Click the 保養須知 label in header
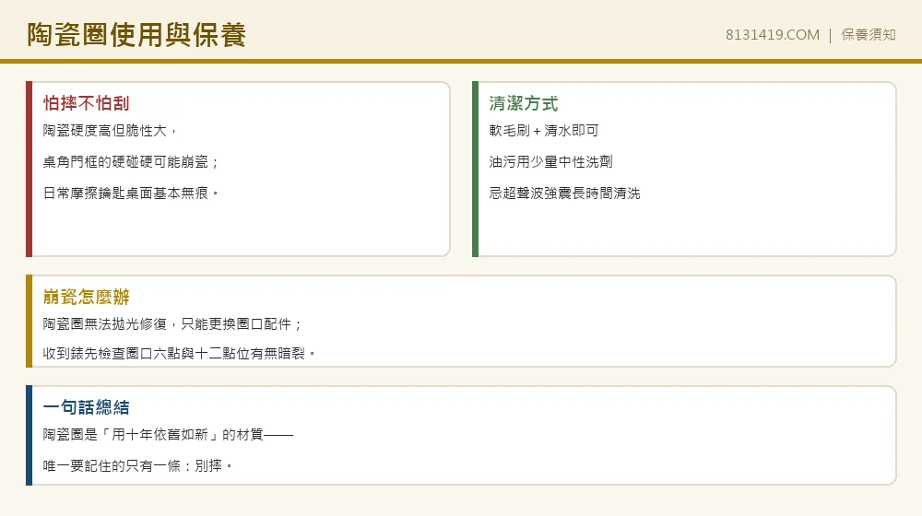This screenshot has height=516, width=922. tap(869, 35)
